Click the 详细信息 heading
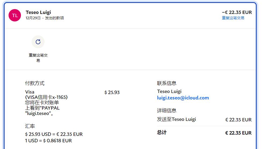262x149 pixels. tap(167, 110)
